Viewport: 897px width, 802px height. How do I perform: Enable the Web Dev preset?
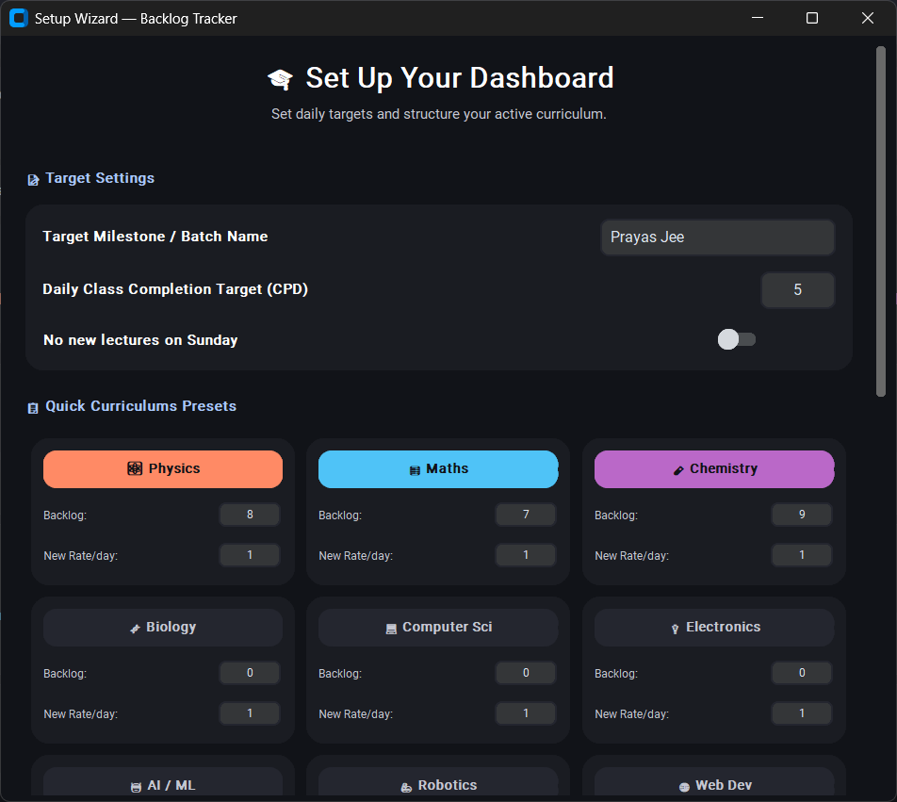point(714,782)
